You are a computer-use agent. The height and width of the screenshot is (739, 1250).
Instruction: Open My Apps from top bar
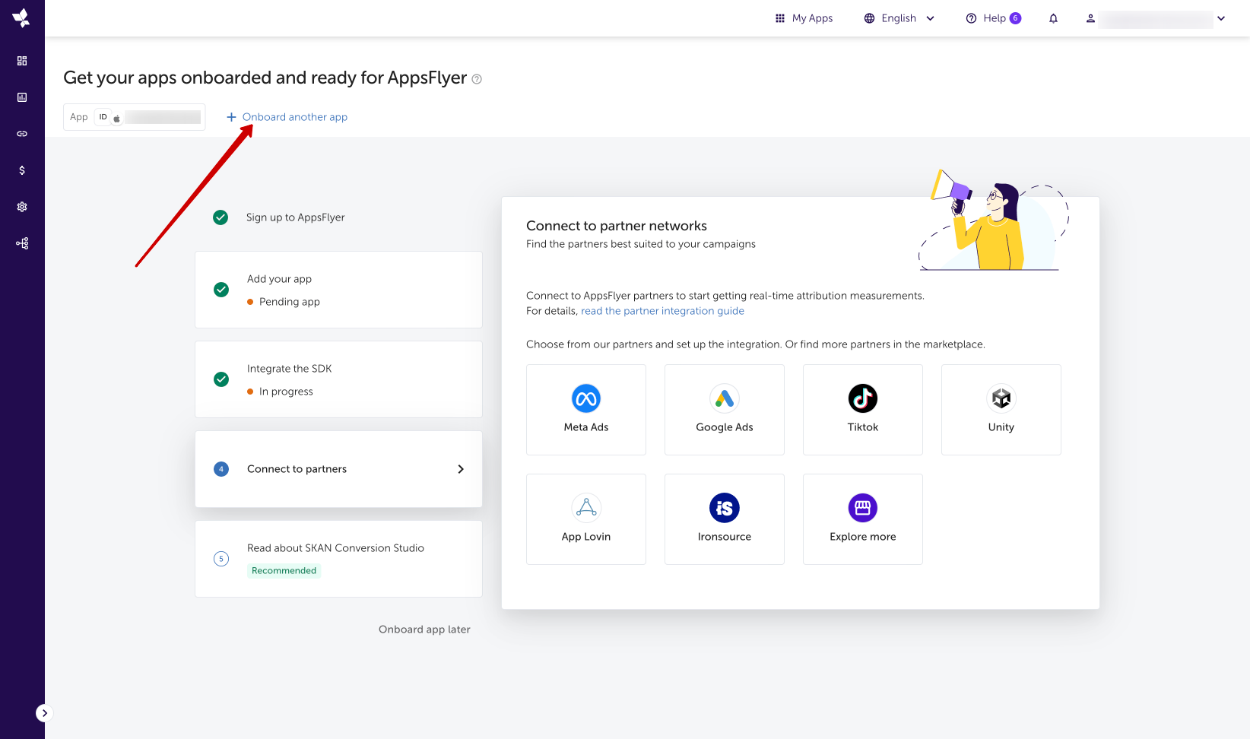tap(804, 18)
